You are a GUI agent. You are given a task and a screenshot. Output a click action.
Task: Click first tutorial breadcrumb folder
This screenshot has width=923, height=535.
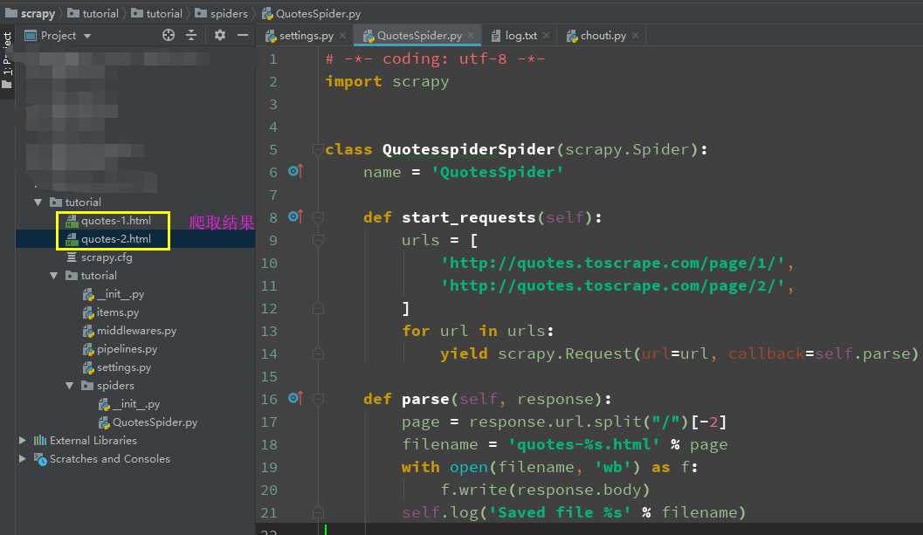pos(93,13)
